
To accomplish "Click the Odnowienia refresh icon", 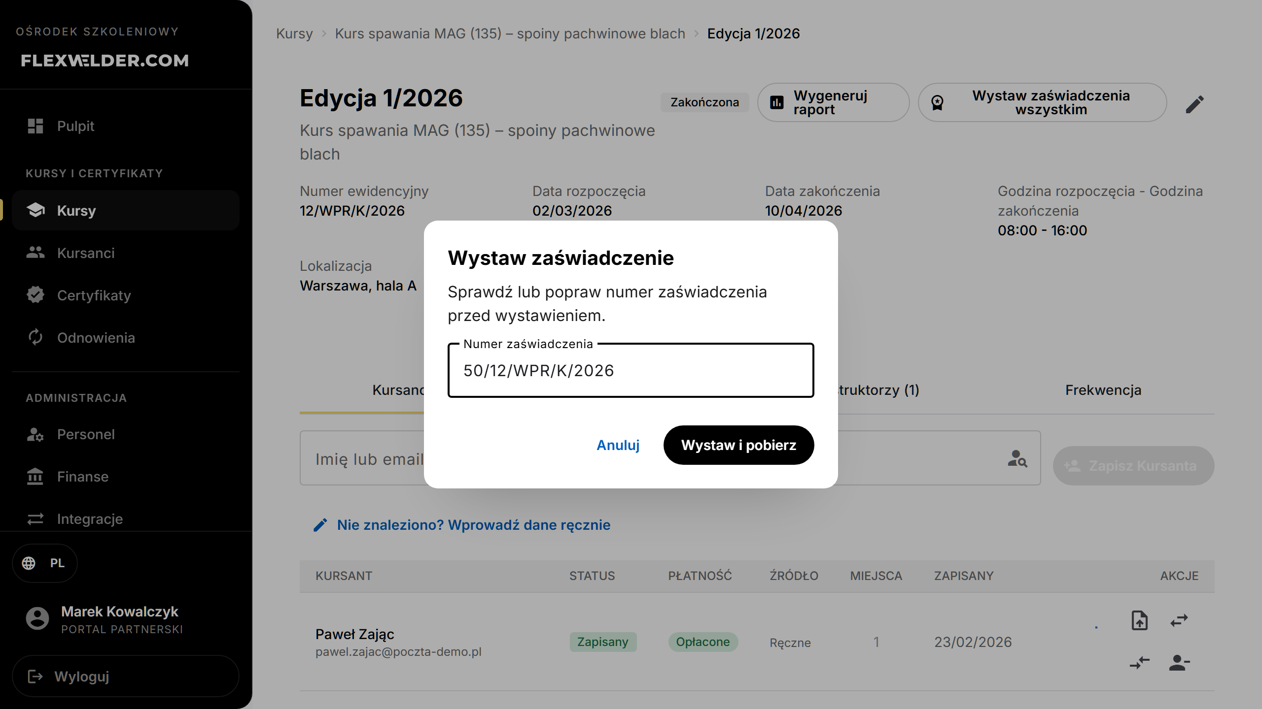I will [35, 337].
